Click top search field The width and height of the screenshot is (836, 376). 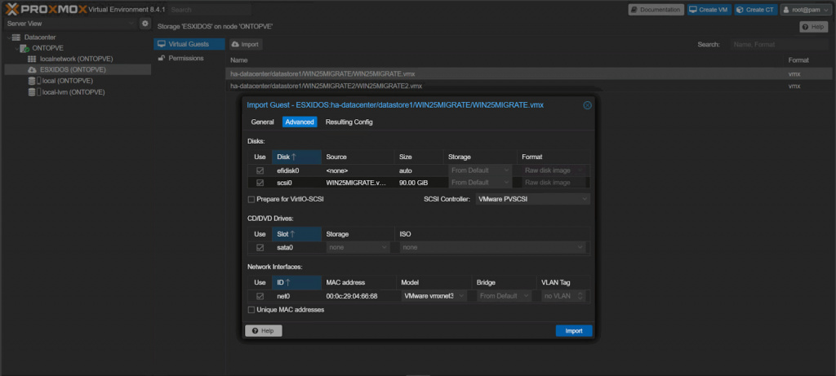210,10
